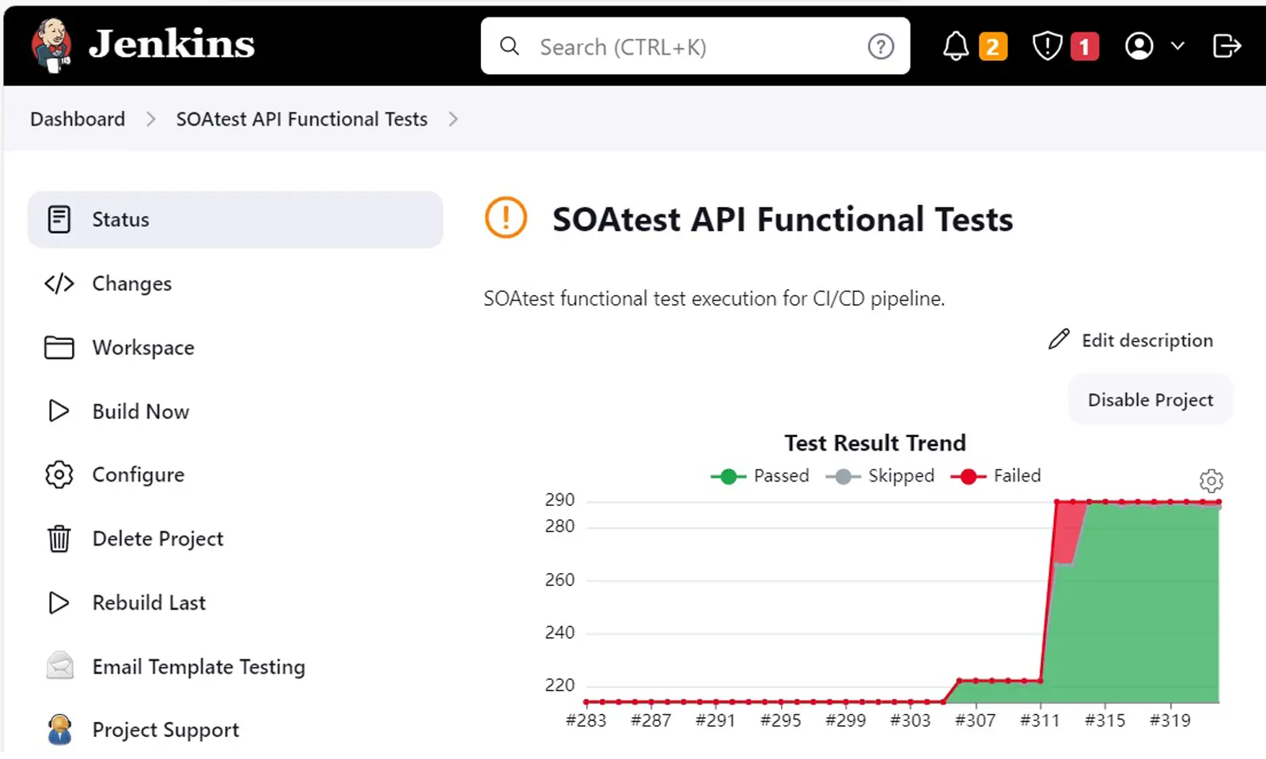Viewport: 1266px width, 759px height.
Task: Focus the Search (CTRL+K) field
Action: pyautogui.click(x=695, y=47)
